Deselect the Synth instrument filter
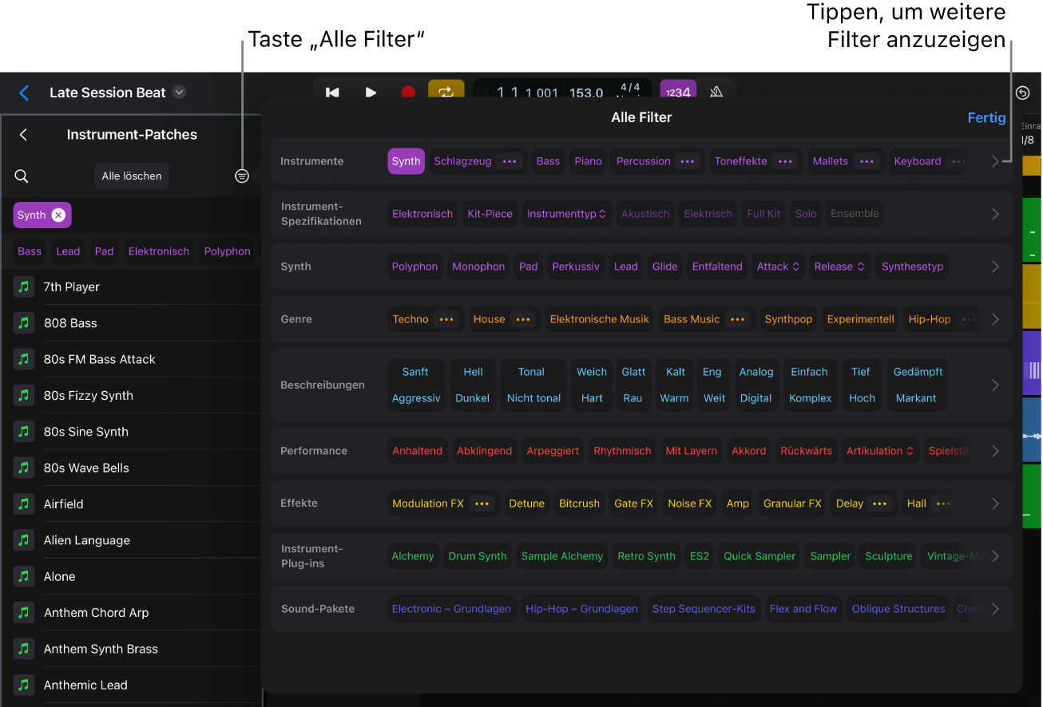 pyautogui.click(x=406, y=161)
